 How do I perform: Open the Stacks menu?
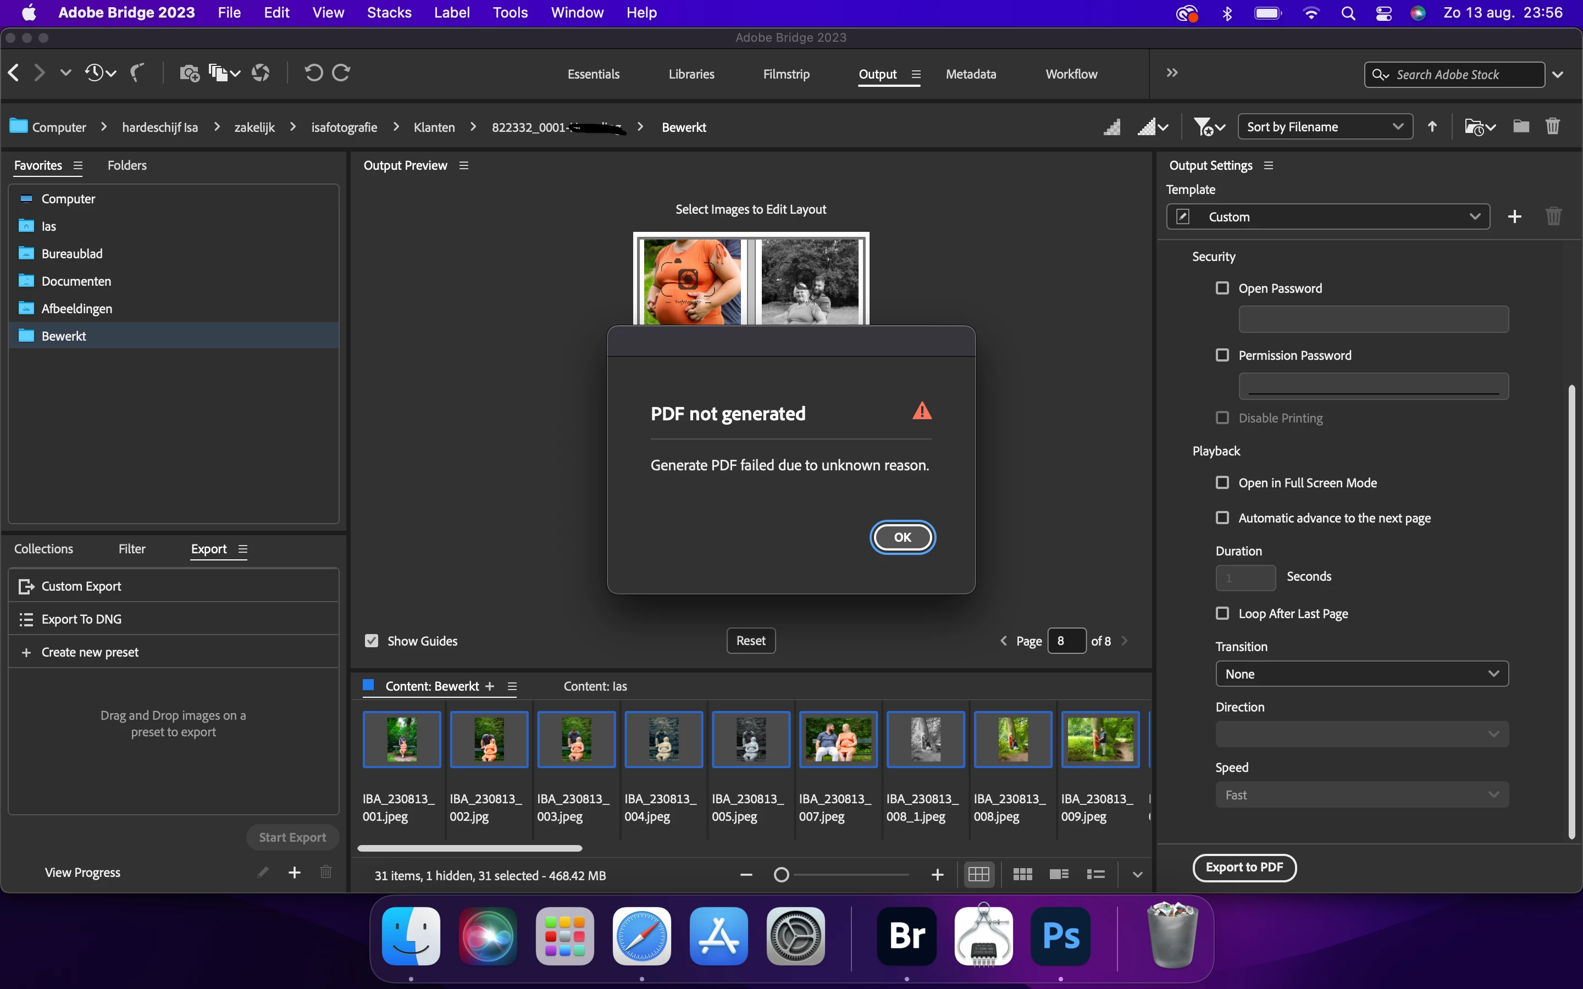pos(389,13)
